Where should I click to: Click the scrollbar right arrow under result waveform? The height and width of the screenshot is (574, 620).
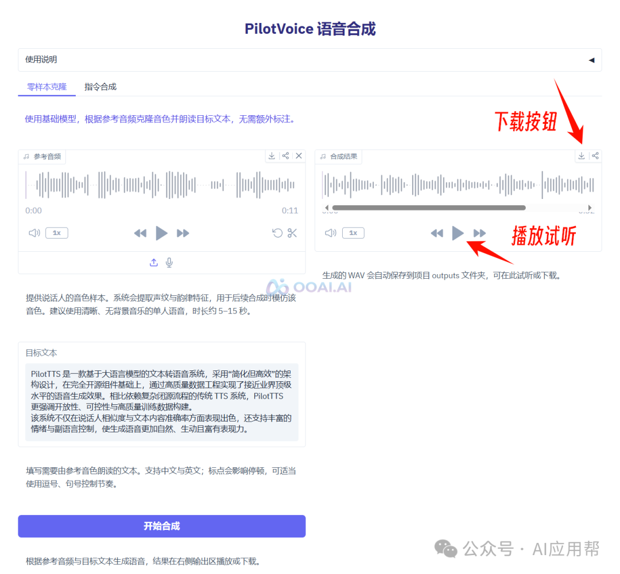click(590, 208)
